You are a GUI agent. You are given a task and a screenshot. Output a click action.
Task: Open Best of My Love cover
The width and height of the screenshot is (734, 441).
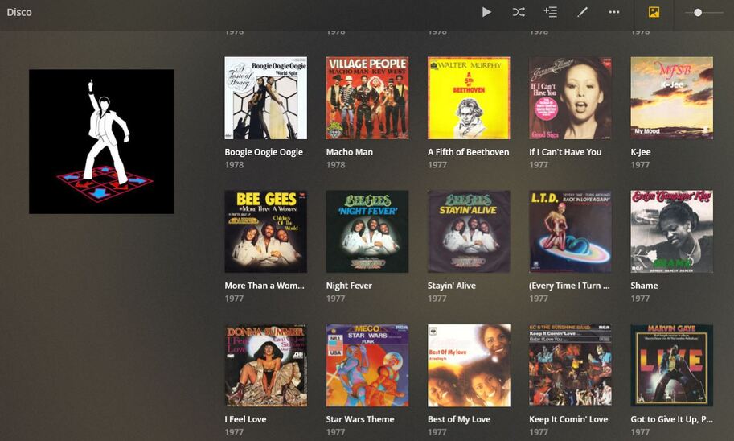tap(469, 365)
